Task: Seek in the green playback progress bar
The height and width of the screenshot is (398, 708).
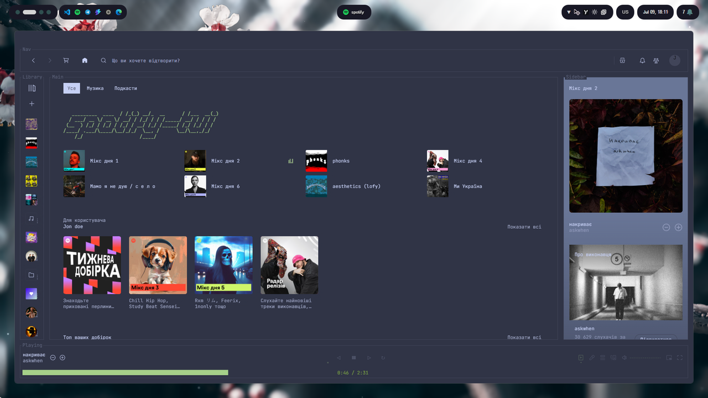Action: click(x=125, y=373)
